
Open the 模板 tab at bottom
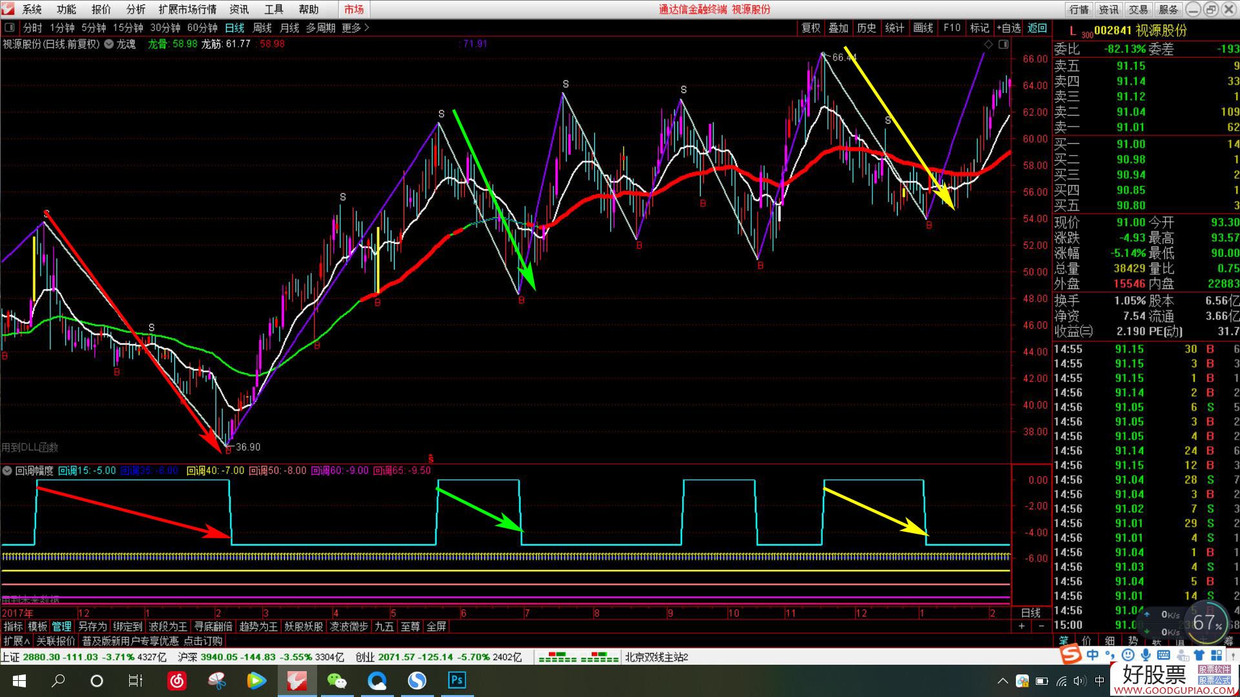(37, 626)
